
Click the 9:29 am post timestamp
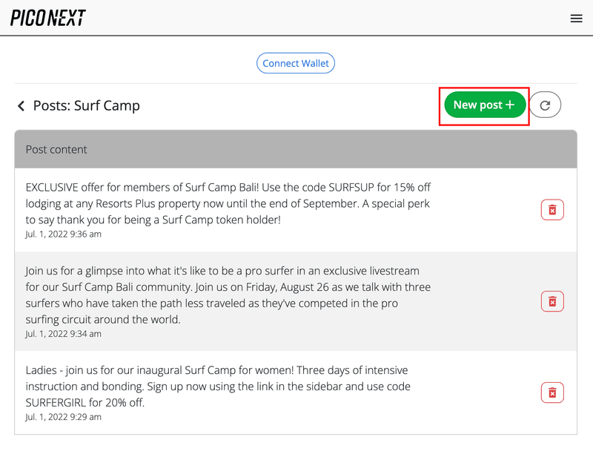pos(63,417)
